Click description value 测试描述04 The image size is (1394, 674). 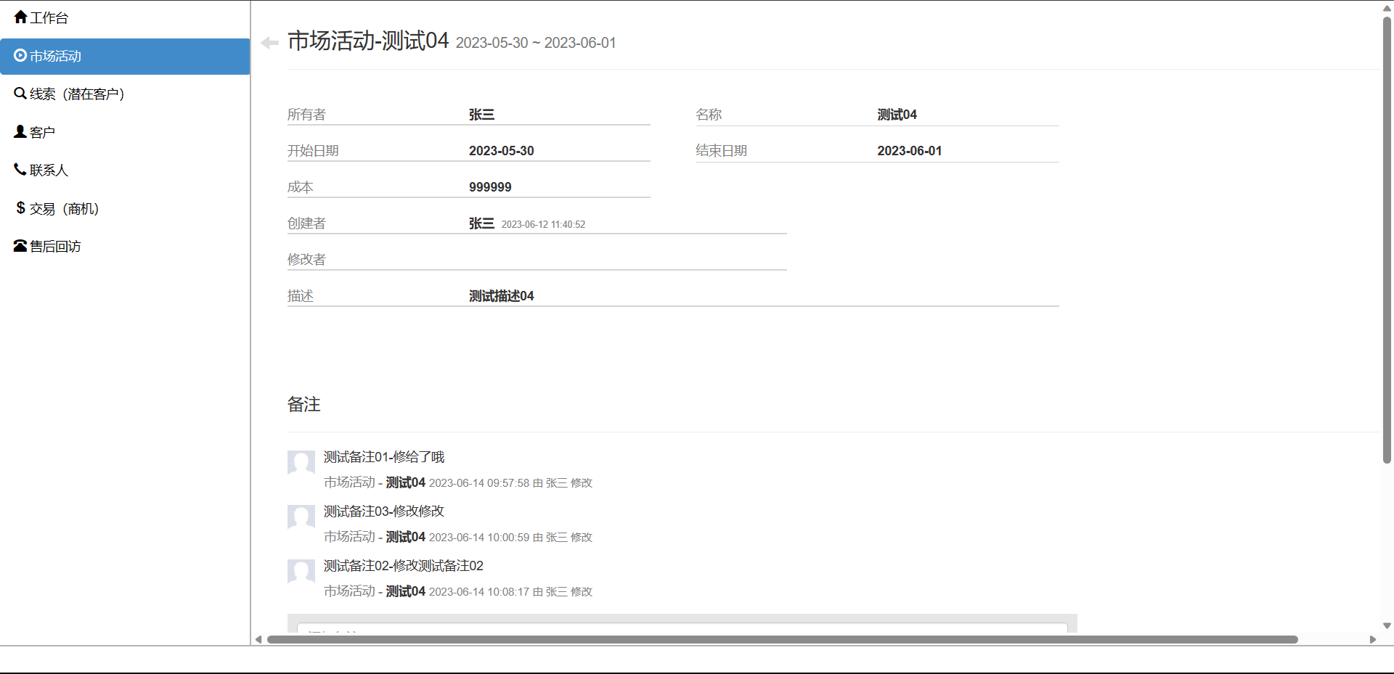pos(501,296)
